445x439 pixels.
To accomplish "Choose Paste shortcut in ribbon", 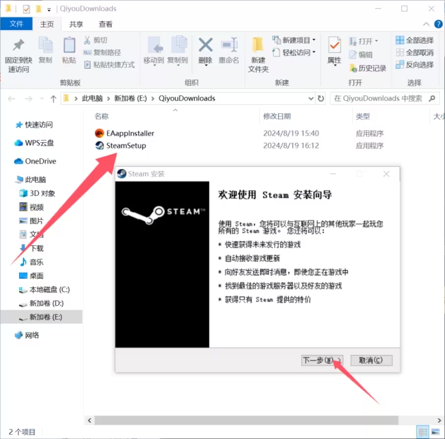I will tap(109, 65).
